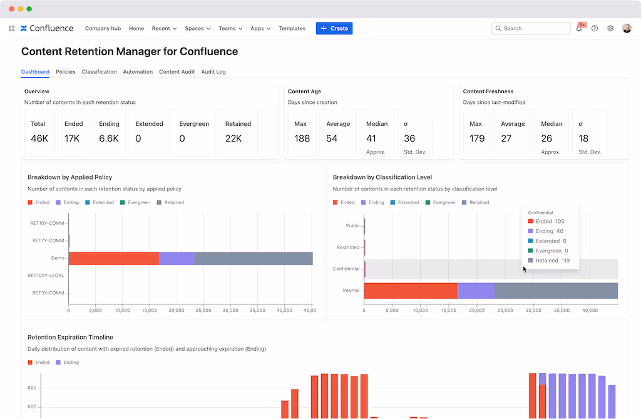Image resolution: width=641 pixels, height=419 pixels.
Task: Toggle Ending legend in Classification Level chart
Action: click(372, 202)
